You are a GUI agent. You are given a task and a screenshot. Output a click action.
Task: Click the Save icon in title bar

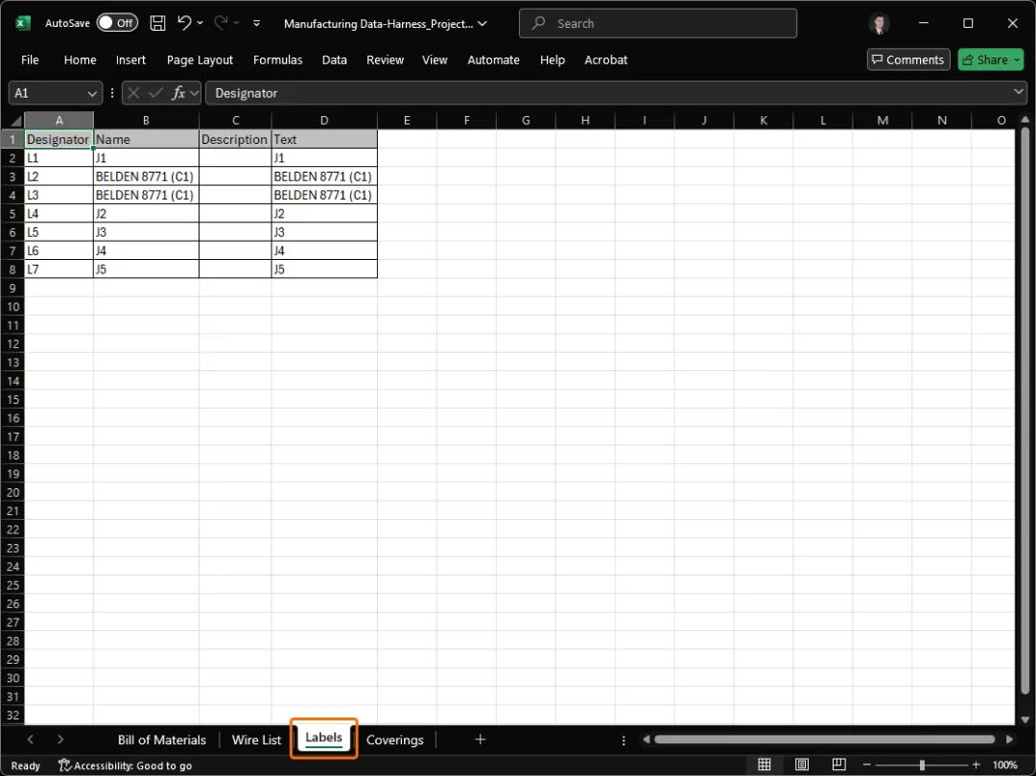(157, 23)
